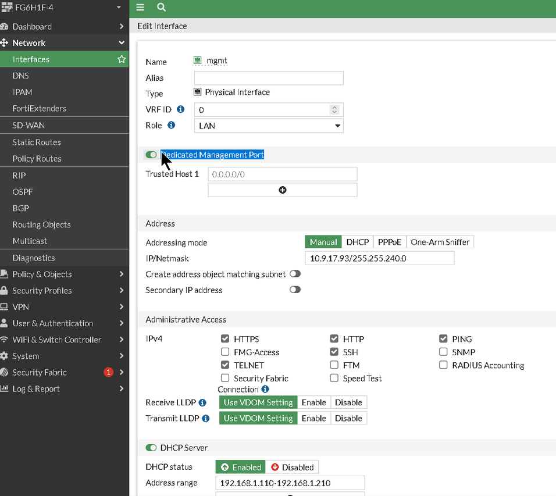Click the VRF ID info icon
Image resolution: width=556 pixels, height=496 pixels.
pyautogui.click(x=180, y=109)
